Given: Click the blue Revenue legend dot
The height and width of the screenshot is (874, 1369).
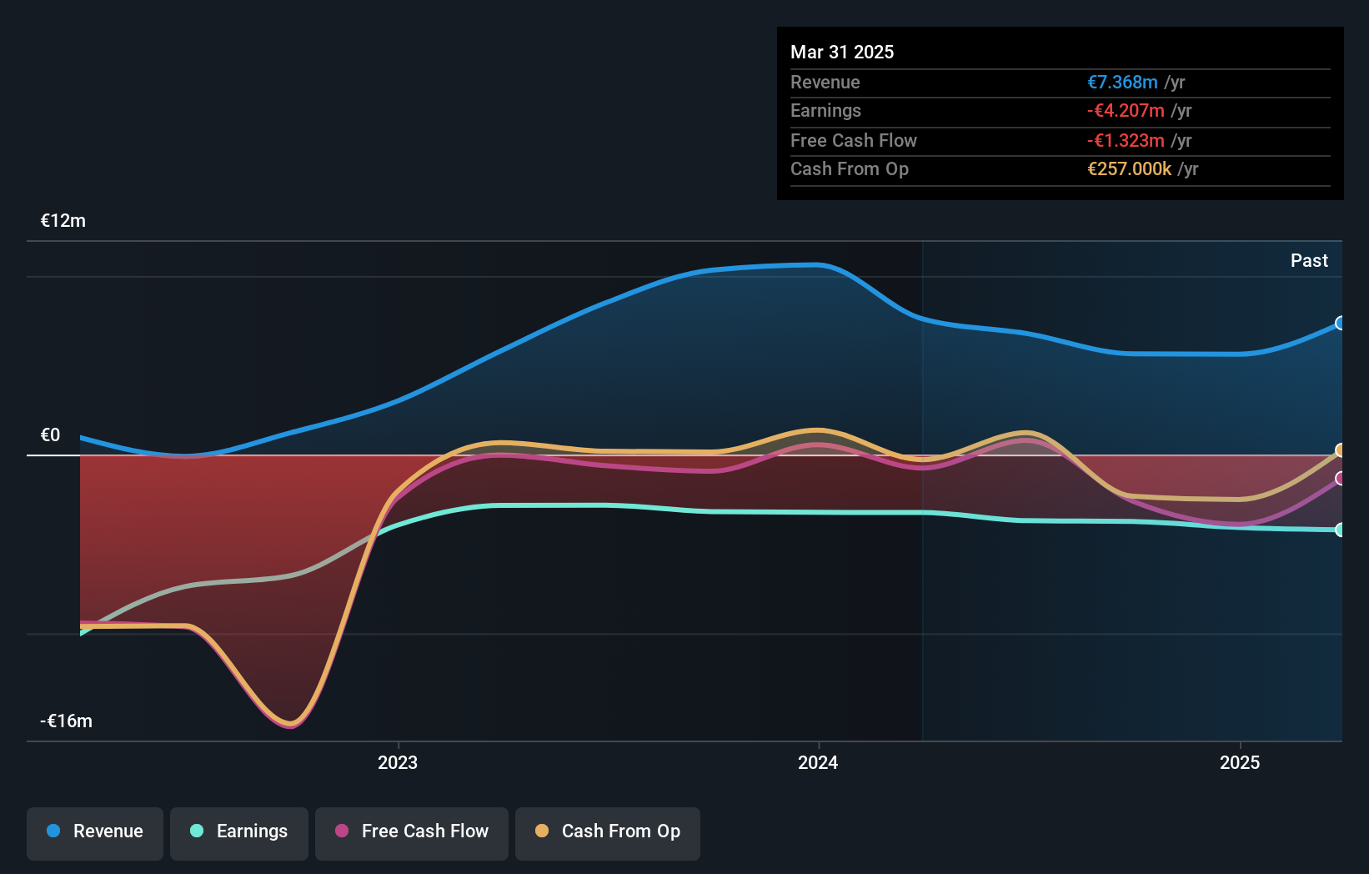Looking at the screenshot, I should click(x=53, y=831).
